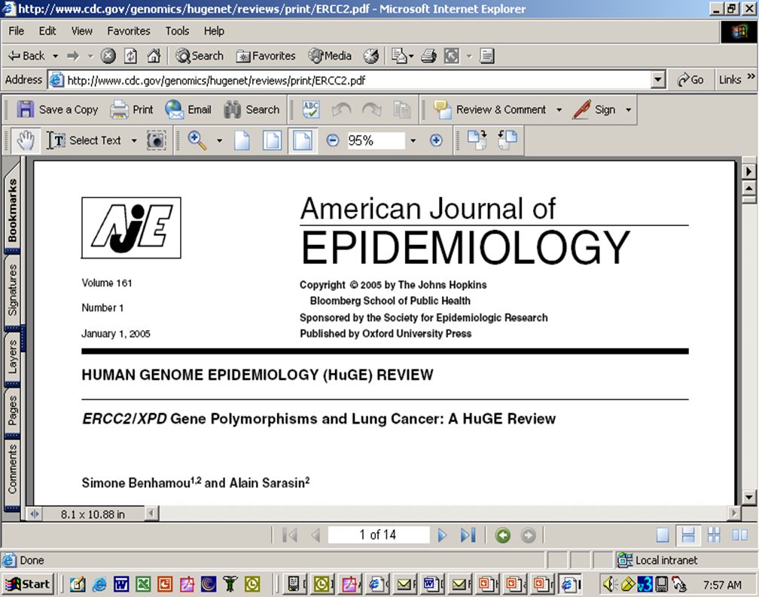Click the page number field 1 of 14

pyautogui.click(x=378, y=535)
